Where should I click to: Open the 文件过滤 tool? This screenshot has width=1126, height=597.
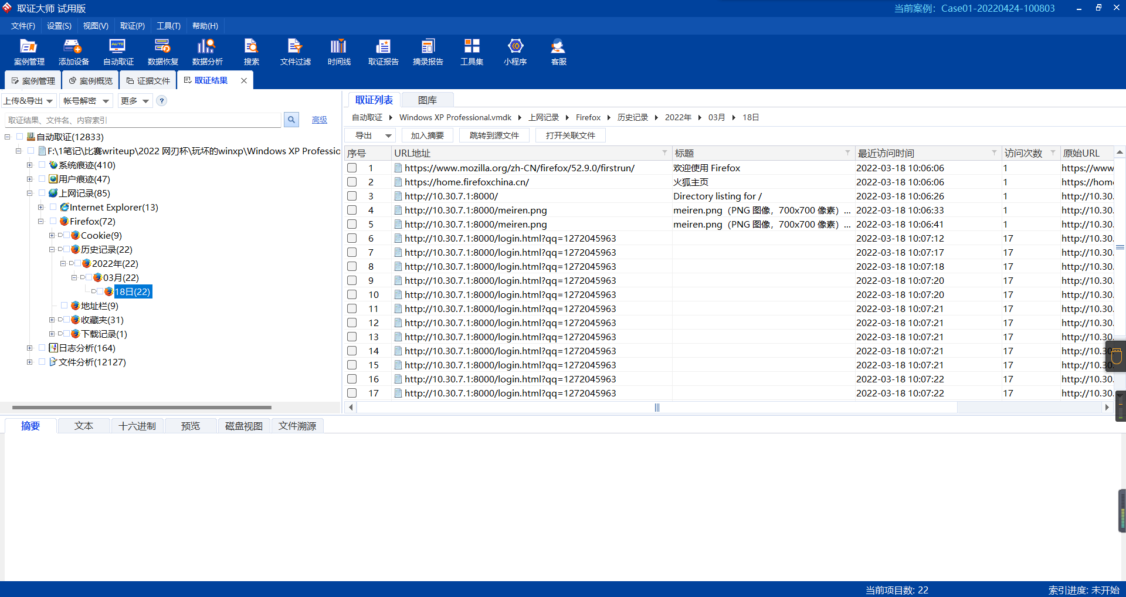pyautogui.click(x=295, y=52)
